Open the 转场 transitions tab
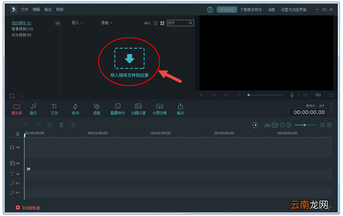343x216 pixels. [x=75, y=109]
